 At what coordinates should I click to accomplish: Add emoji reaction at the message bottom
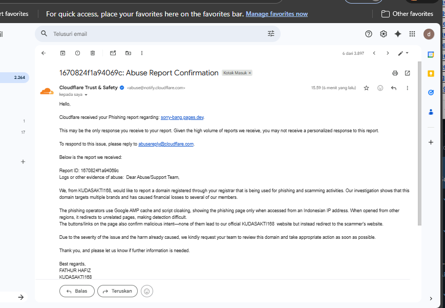point(147,291)
